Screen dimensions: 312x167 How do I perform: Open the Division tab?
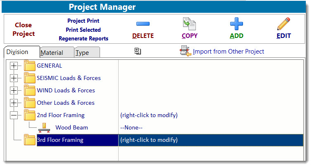click(18, 52)
